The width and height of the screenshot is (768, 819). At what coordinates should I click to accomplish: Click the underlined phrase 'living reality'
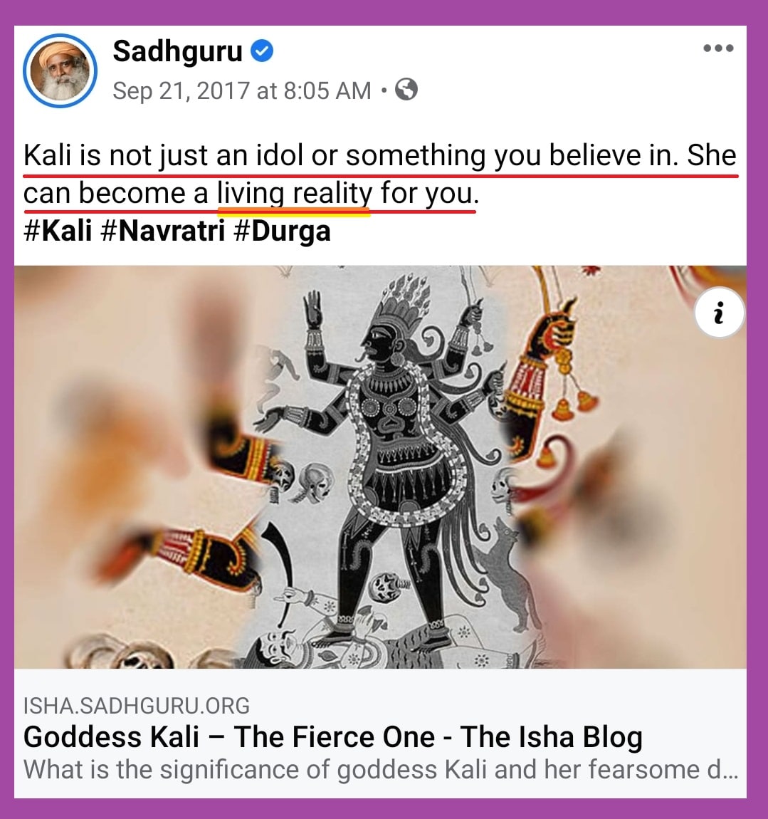click(295, 193)
